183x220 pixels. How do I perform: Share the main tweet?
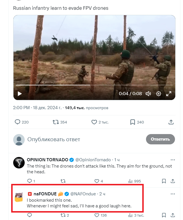171,122
